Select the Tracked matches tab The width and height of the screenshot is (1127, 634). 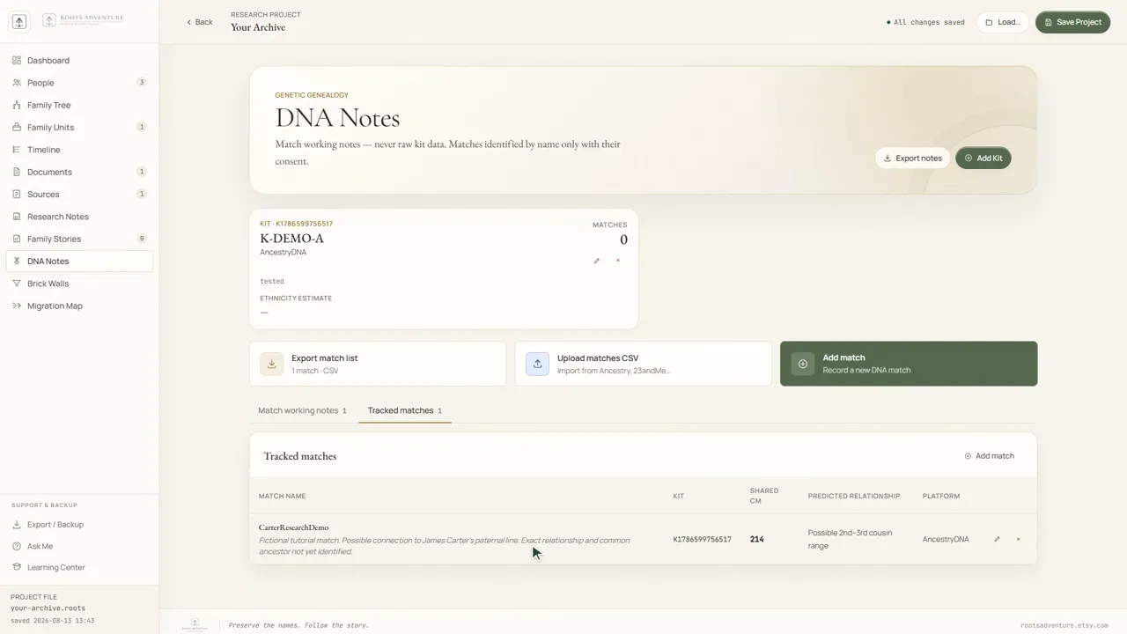(x=405, y=410)
